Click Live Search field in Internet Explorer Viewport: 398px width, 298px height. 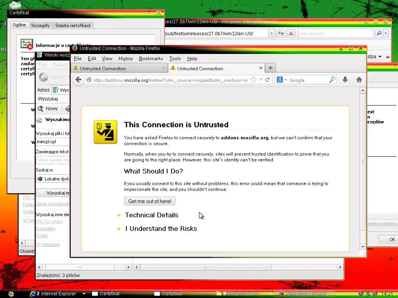coord(335,33)
